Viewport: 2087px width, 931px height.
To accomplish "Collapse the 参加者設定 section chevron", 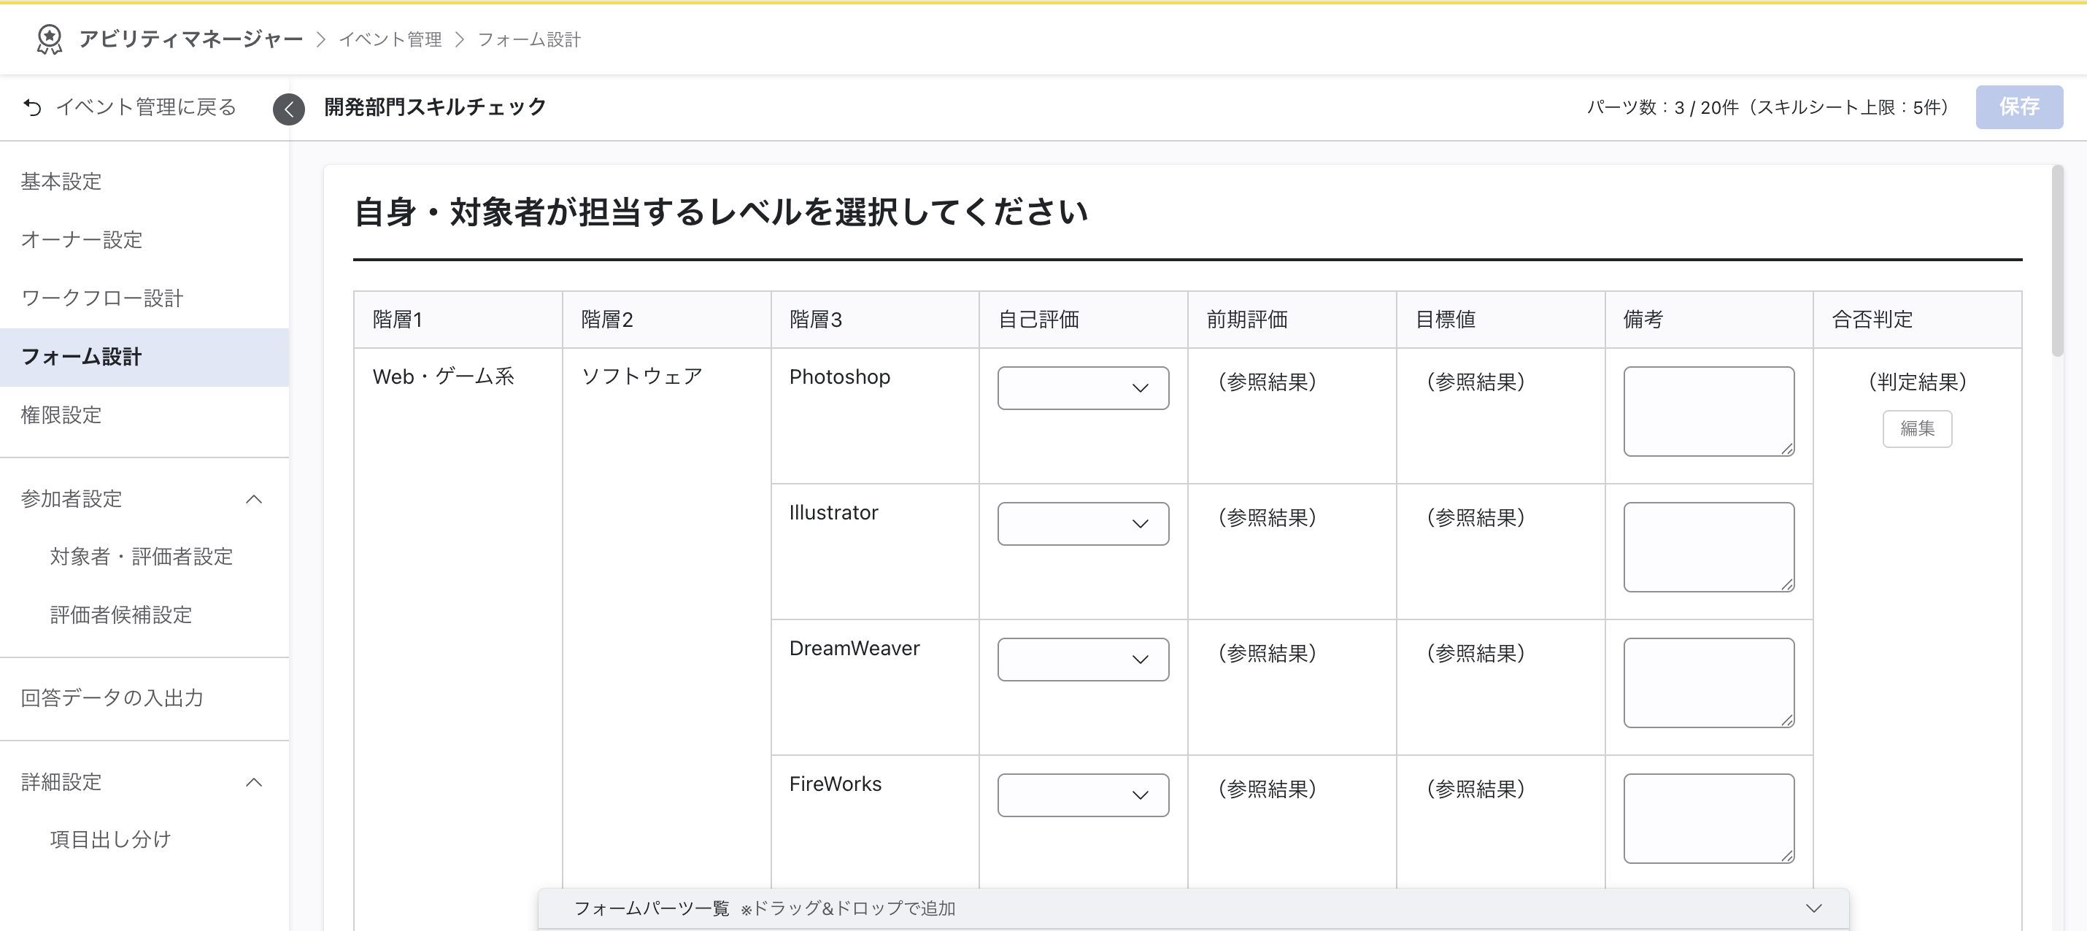I will (x=254, y=499).
